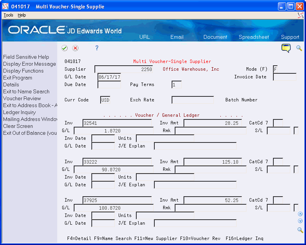Screen dimensions: 306x245
Task: Click the application icon in title bar
Action: [x=5, y=7]
